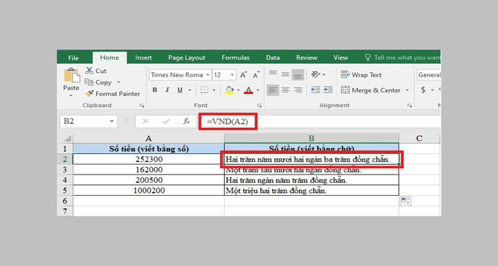
Task: Click the Paste clipboard icon
Action: point(72,76)
